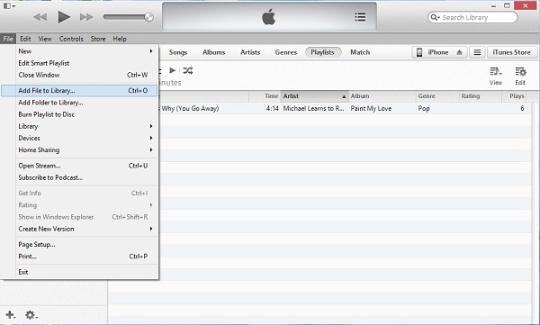Screen dimensions: 540x325
Task: Click the rewind previous track button
Action: pos(40,17)
